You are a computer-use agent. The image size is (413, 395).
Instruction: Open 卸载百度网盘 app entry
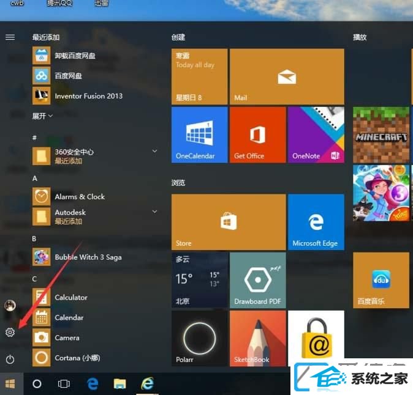[96, 56]
